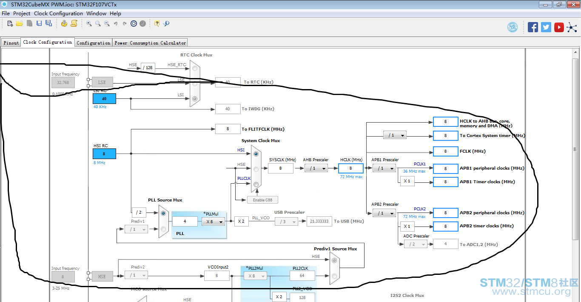Click the New Project toolbar icon
Screen dimensions: 581x302
(10, 23)
